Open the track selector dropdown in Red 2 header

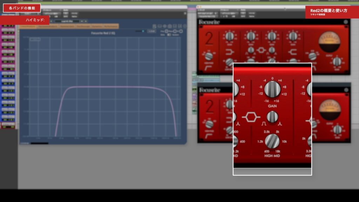pyautogui.click(x=207, y=13)
